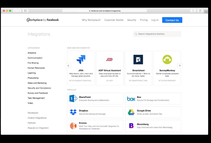Viewport: 211px width, 143px height.
Task: Click the SurveyMonkey logo icon
Action: pos(167,59)
